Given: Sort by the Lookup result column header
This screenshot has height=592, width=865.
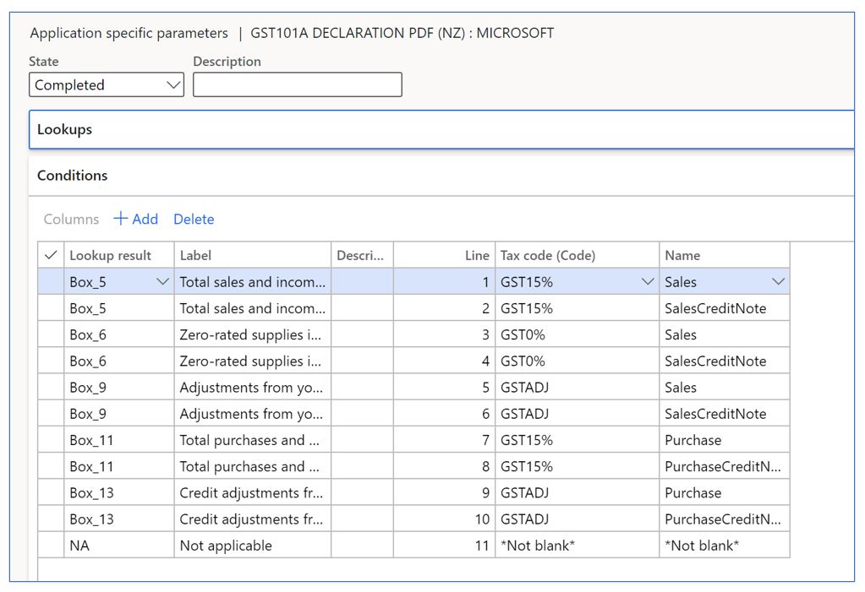Looking at the screenshot, I should pyautogui.click(x=110, y=255).
